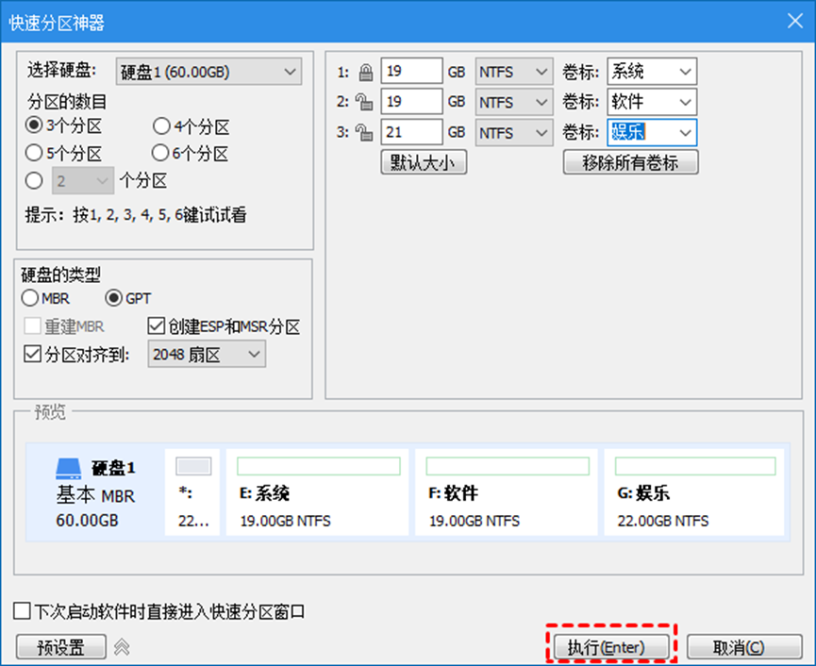This screenshot has width=816, height=666.
Task: Toggle the unlock icon for partition 3
Action: [x=365, y=133]
